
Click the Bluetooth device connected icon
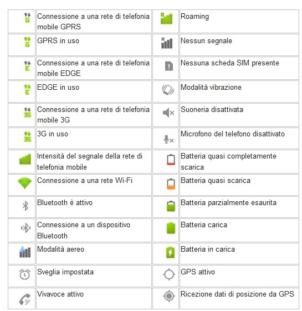tap(25, 228)
